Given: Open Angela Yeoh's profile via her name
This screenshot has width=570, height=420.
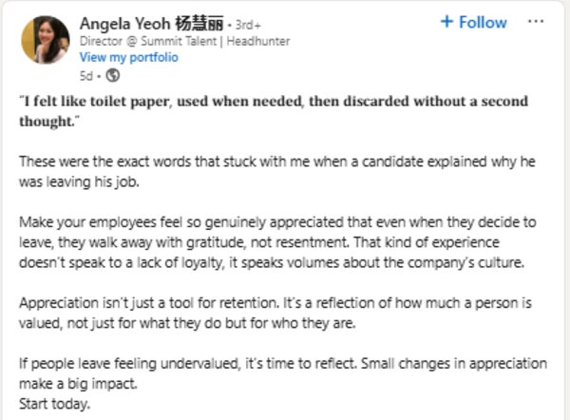Looking at the screenshot, I should pos(130,22).
